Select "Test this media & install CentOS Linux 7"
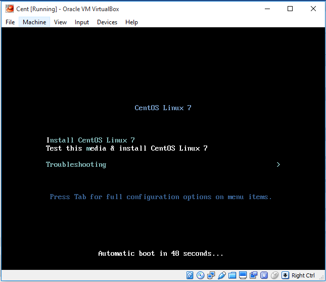The image size is (326, 282). click(x=127, y=148)
